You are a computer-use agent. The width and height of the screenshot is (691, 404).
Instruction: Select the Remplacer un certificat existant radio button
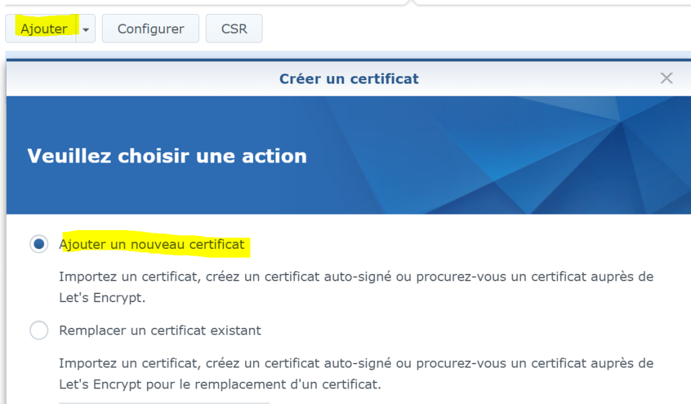click(39, 330)
